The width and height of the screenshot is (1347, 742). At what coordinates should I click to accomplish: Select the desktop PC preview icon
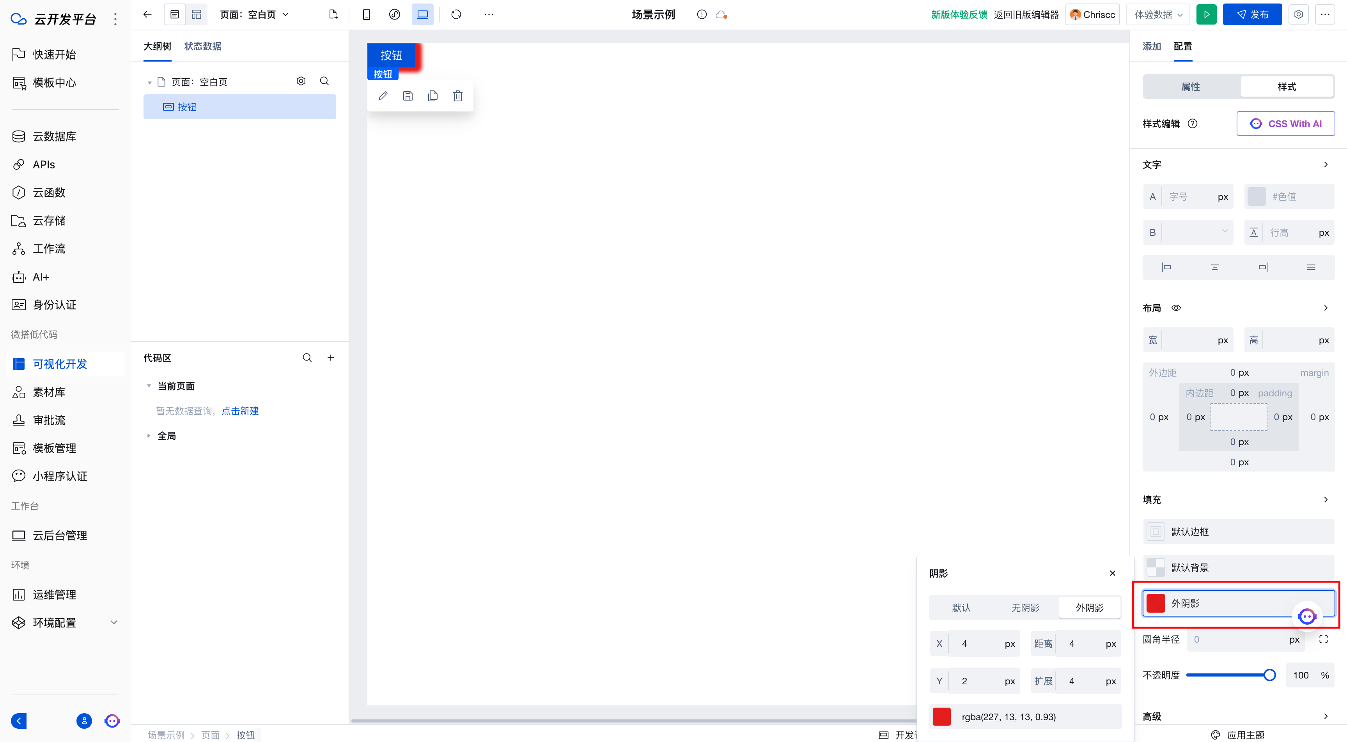pyautogui.click(x=422, y=15)
